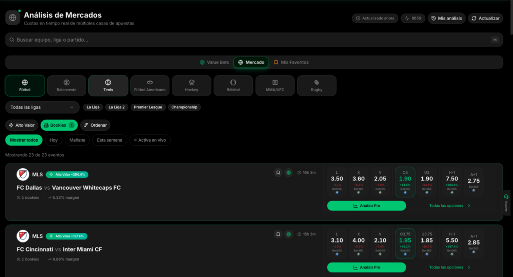Click the page vertical scrollbar
This screenshot has height=277, width=513.
(x=511, y=17)
